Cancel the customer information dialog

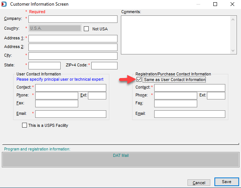coord(199,183)
